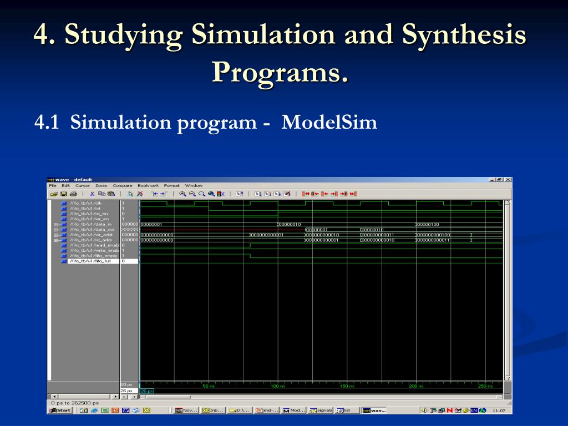Click the Paste clipboard icon

pyautogui.click(x=111, y=194)
